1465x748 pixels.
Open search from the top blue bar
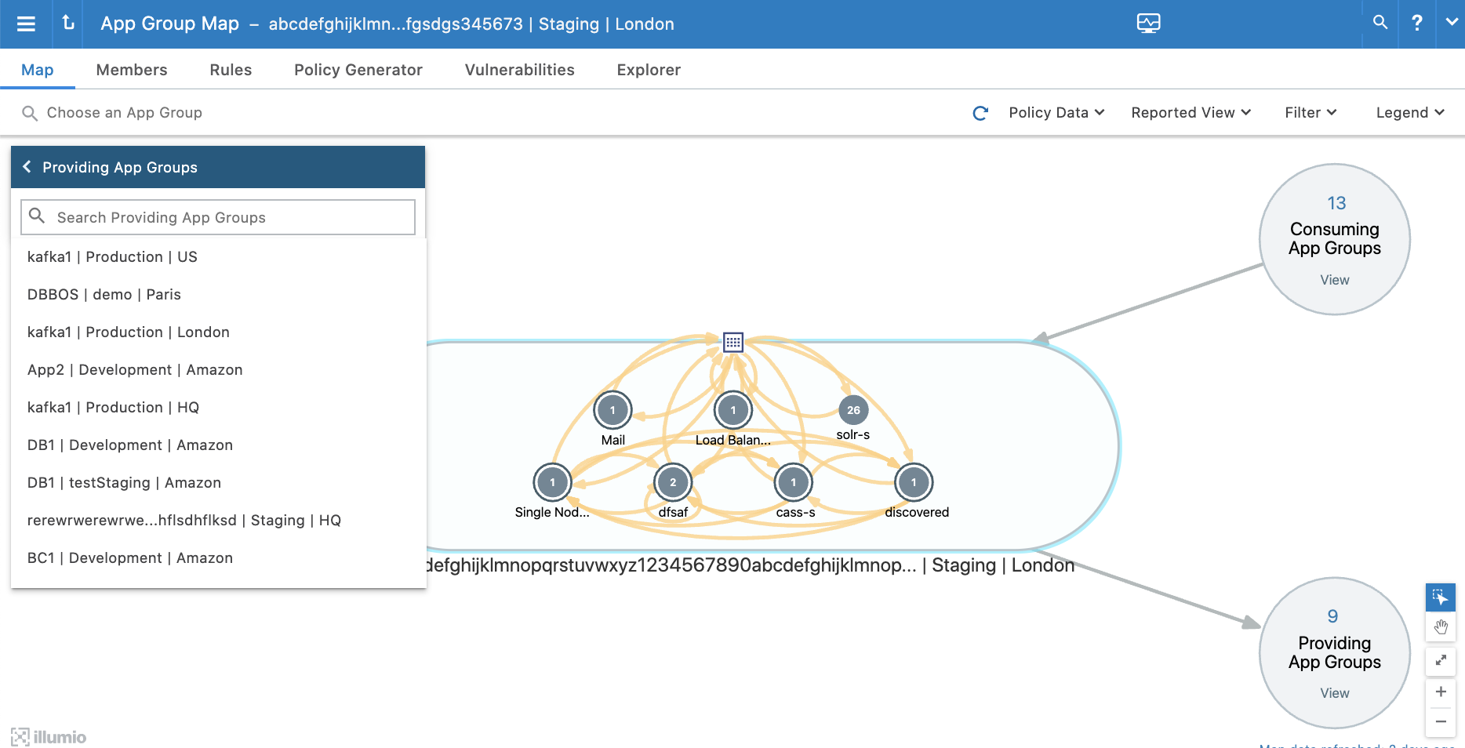point(1379,24)
